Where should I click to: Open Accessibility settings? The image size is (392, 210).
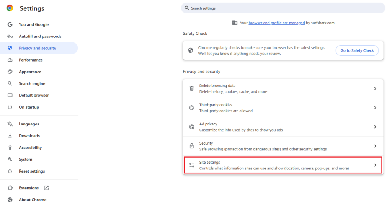pos(39,147)
